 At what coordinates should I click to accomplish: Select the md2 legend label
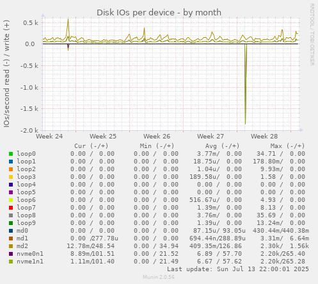click(22, 246)
